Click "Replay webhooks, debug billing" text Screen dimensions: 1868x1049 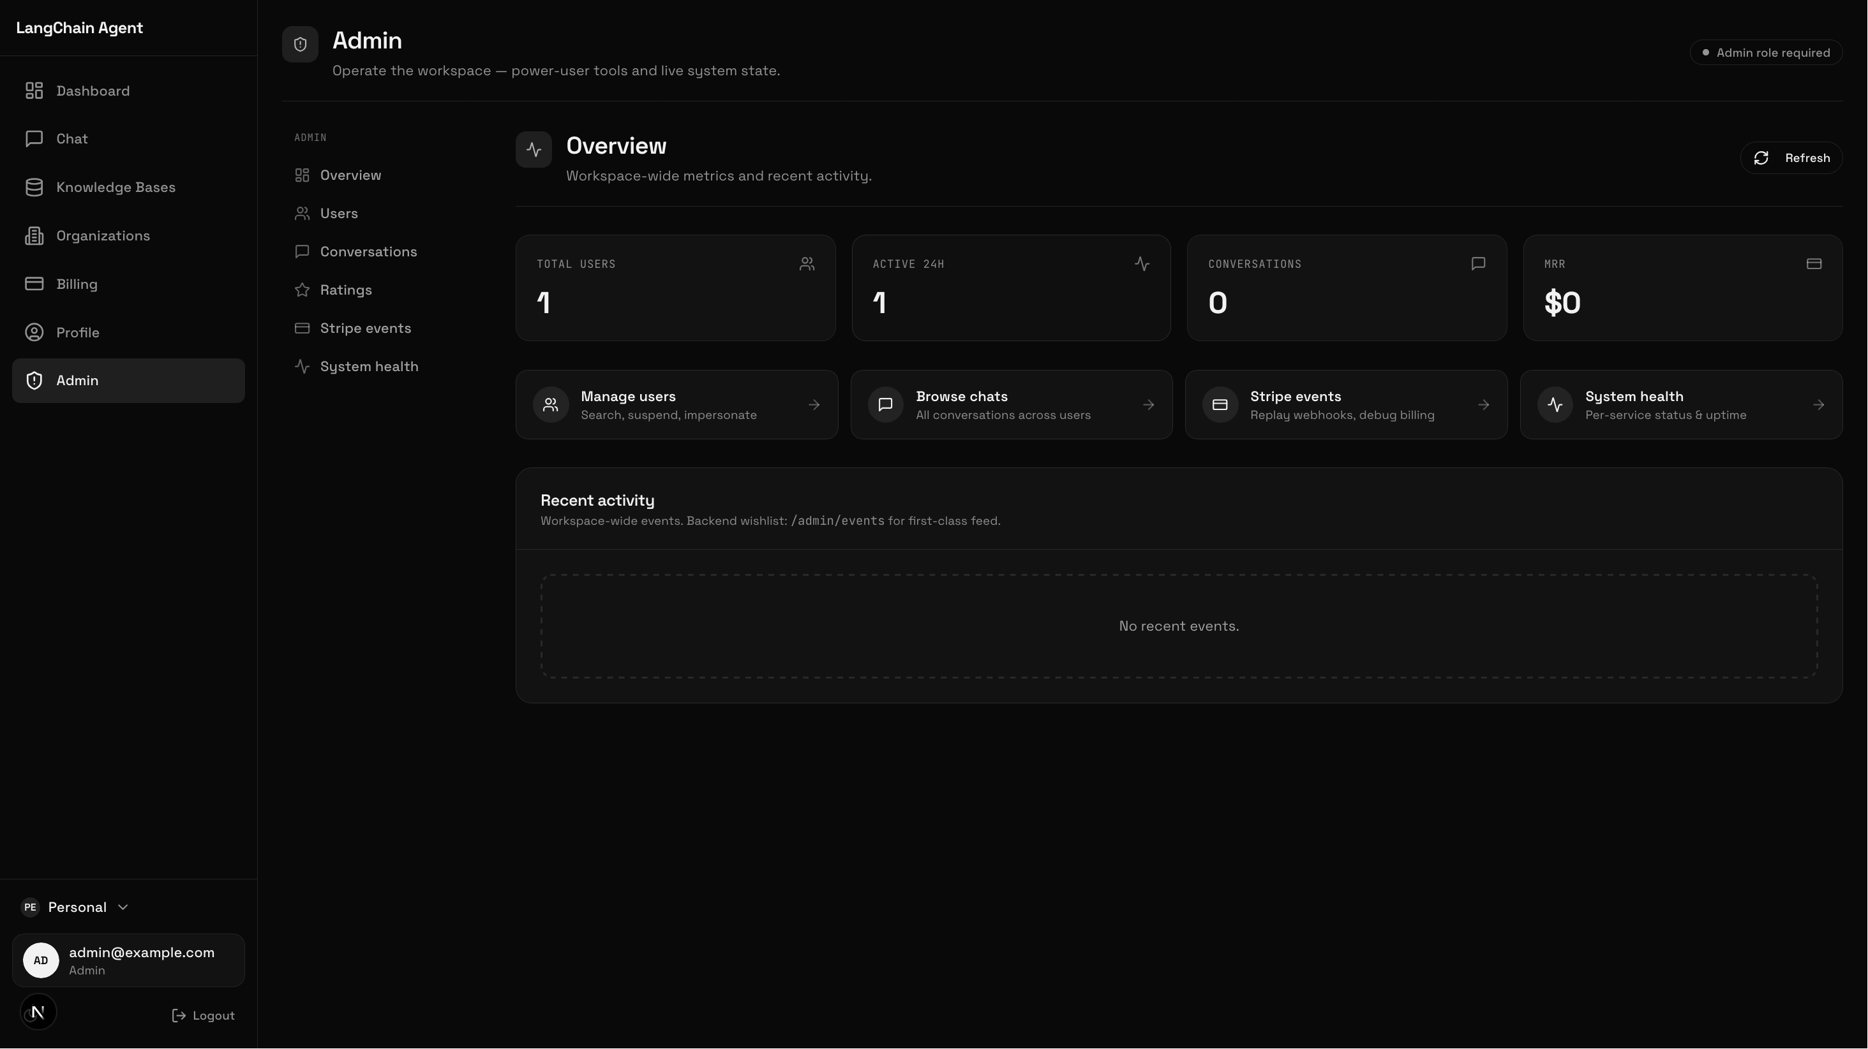tap(1342, 415)
